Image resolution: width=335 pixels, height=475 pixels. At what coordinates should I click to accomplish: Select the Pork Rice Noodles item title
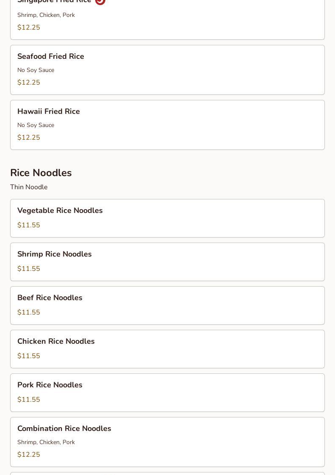tap(50, 385)
